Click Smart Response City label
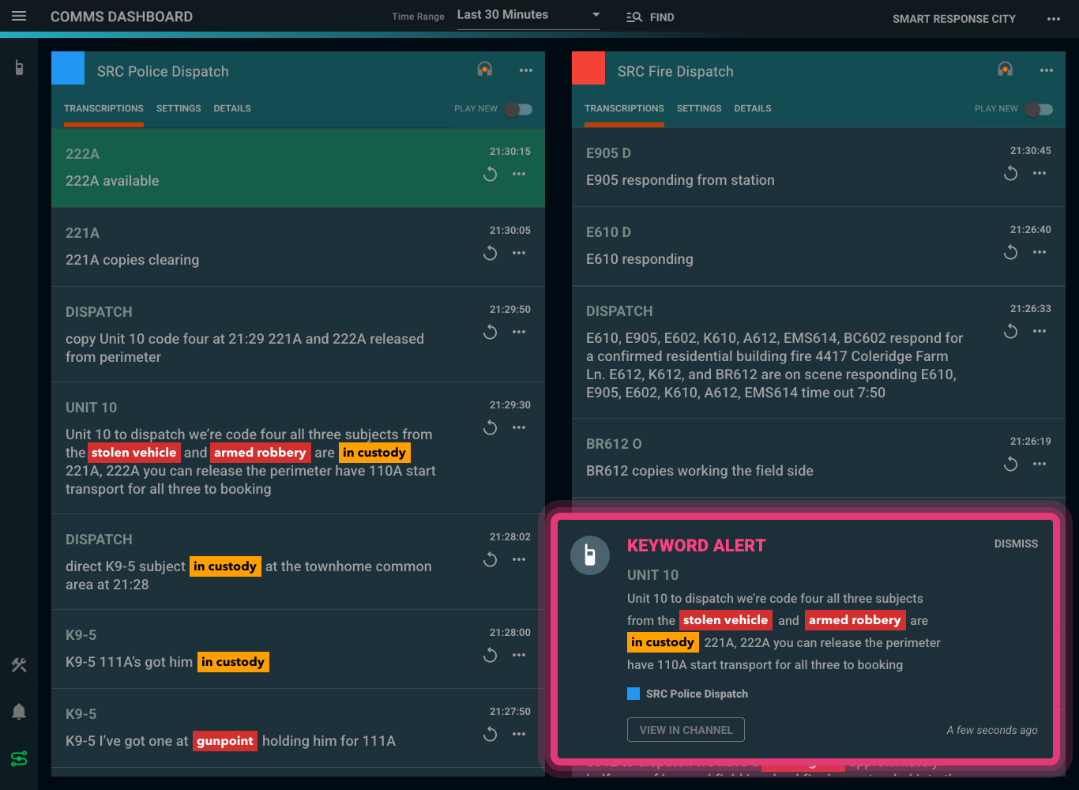 click(954, 19)
